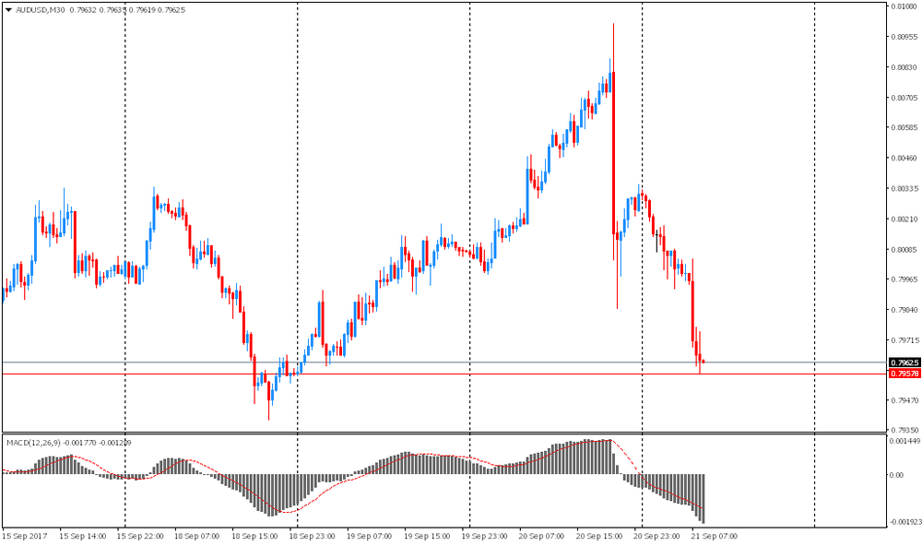Click the 15 Sep 22:00 time label
Viewport: 922px width, 546px height.
[140, 536]
